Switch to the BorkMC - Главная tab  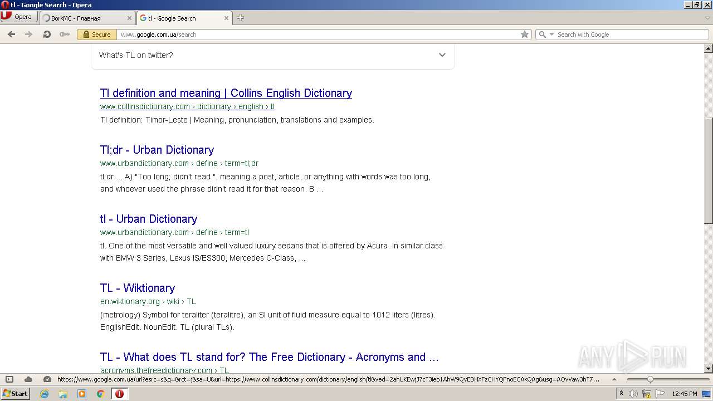87,18
